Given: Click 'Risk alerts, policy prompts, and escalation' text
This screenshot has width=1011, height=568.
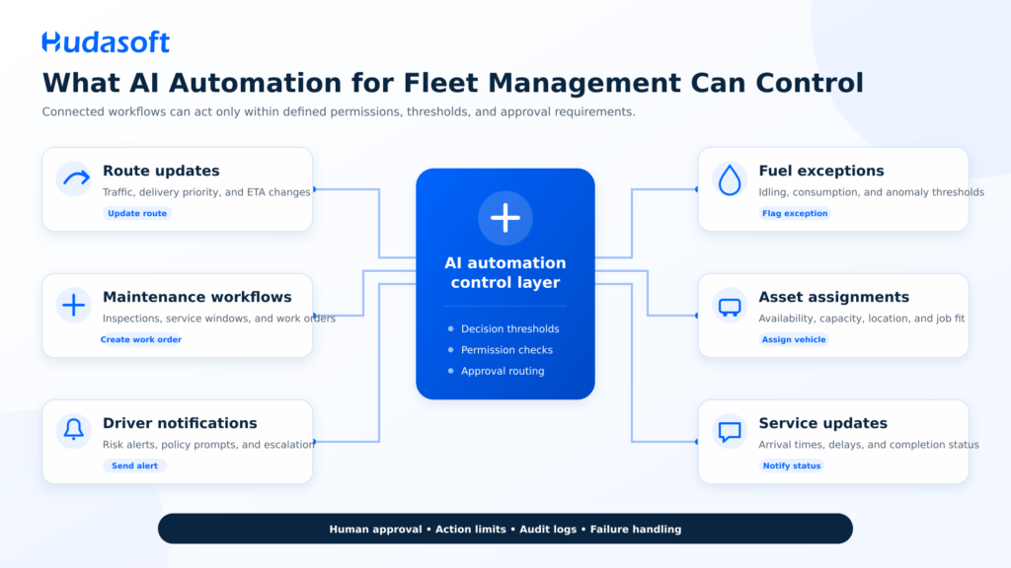Looking at the screenshot, I should [x=209, y=445].
